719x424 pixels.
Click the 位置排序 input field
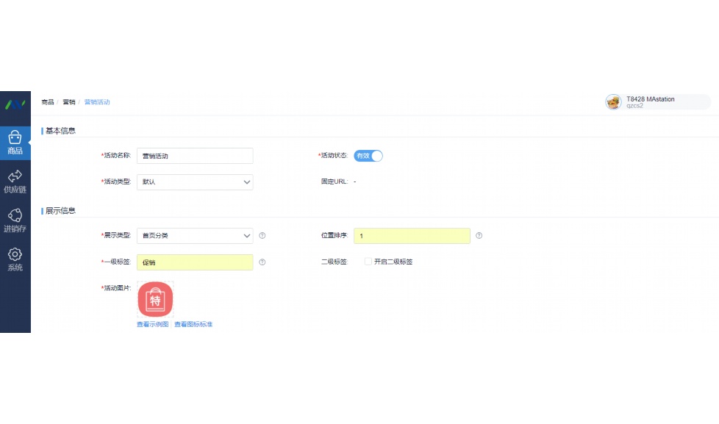pyautogui.click(x=412, y=236)
